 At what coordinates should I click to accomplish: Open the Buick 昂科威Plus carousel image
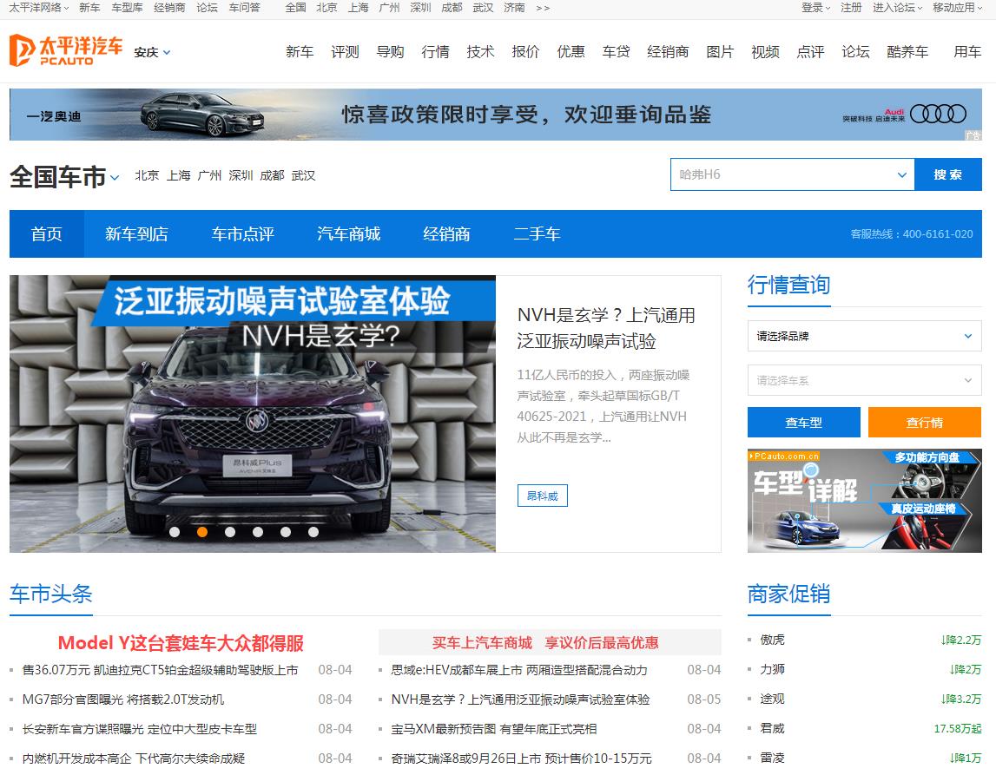[253, 414]
